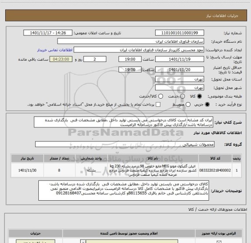Click the شماره نیاز number field
251x243 pixels.
coord(180,33)
